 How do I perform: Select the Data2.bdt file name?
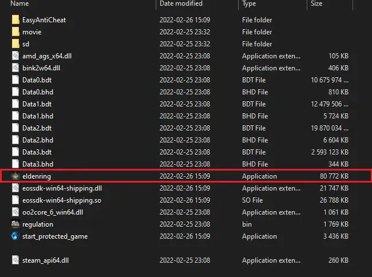coord(37,128)
